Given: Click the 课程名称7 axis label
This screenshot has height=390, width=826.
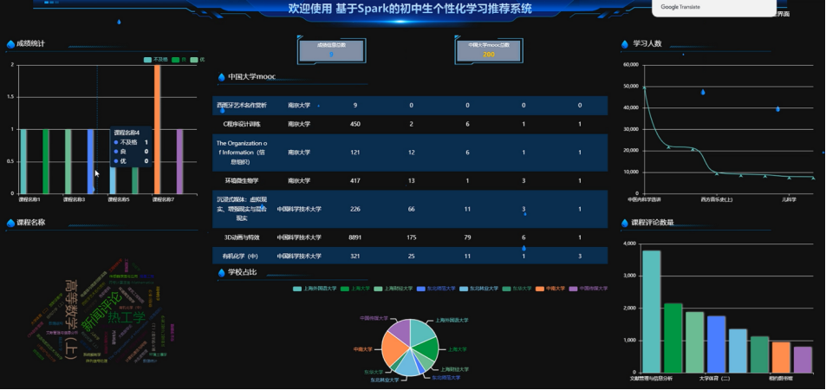Looking at the screenshot, I should [163, 199].
